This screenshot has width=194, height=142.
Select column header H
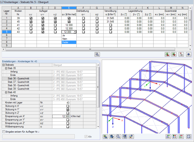[x=110, y=8]
